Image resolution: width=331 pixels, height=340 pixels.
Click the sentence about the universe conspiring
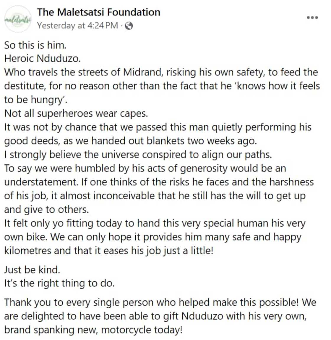coord(138,155)
